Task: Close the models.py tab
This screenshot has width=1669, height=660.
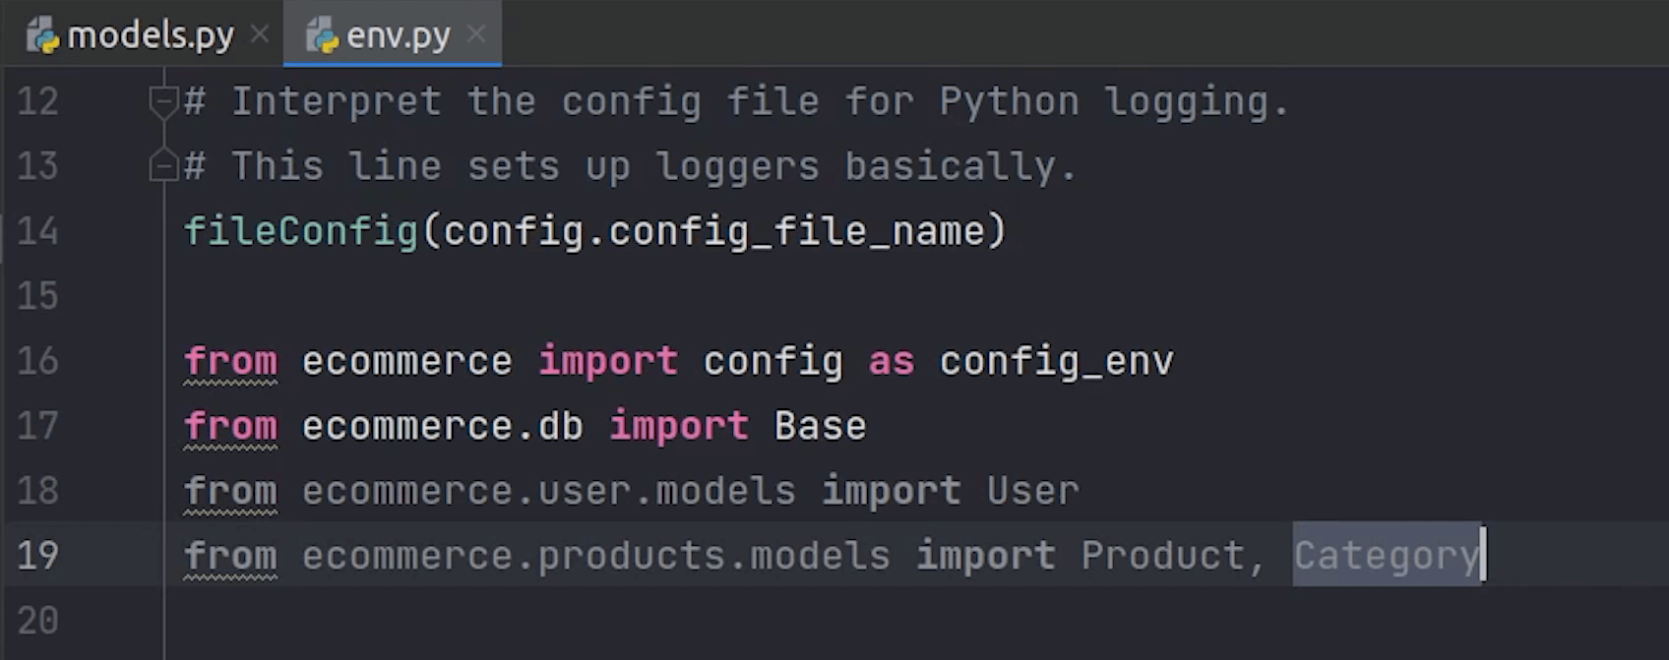Action: [260, 34]
